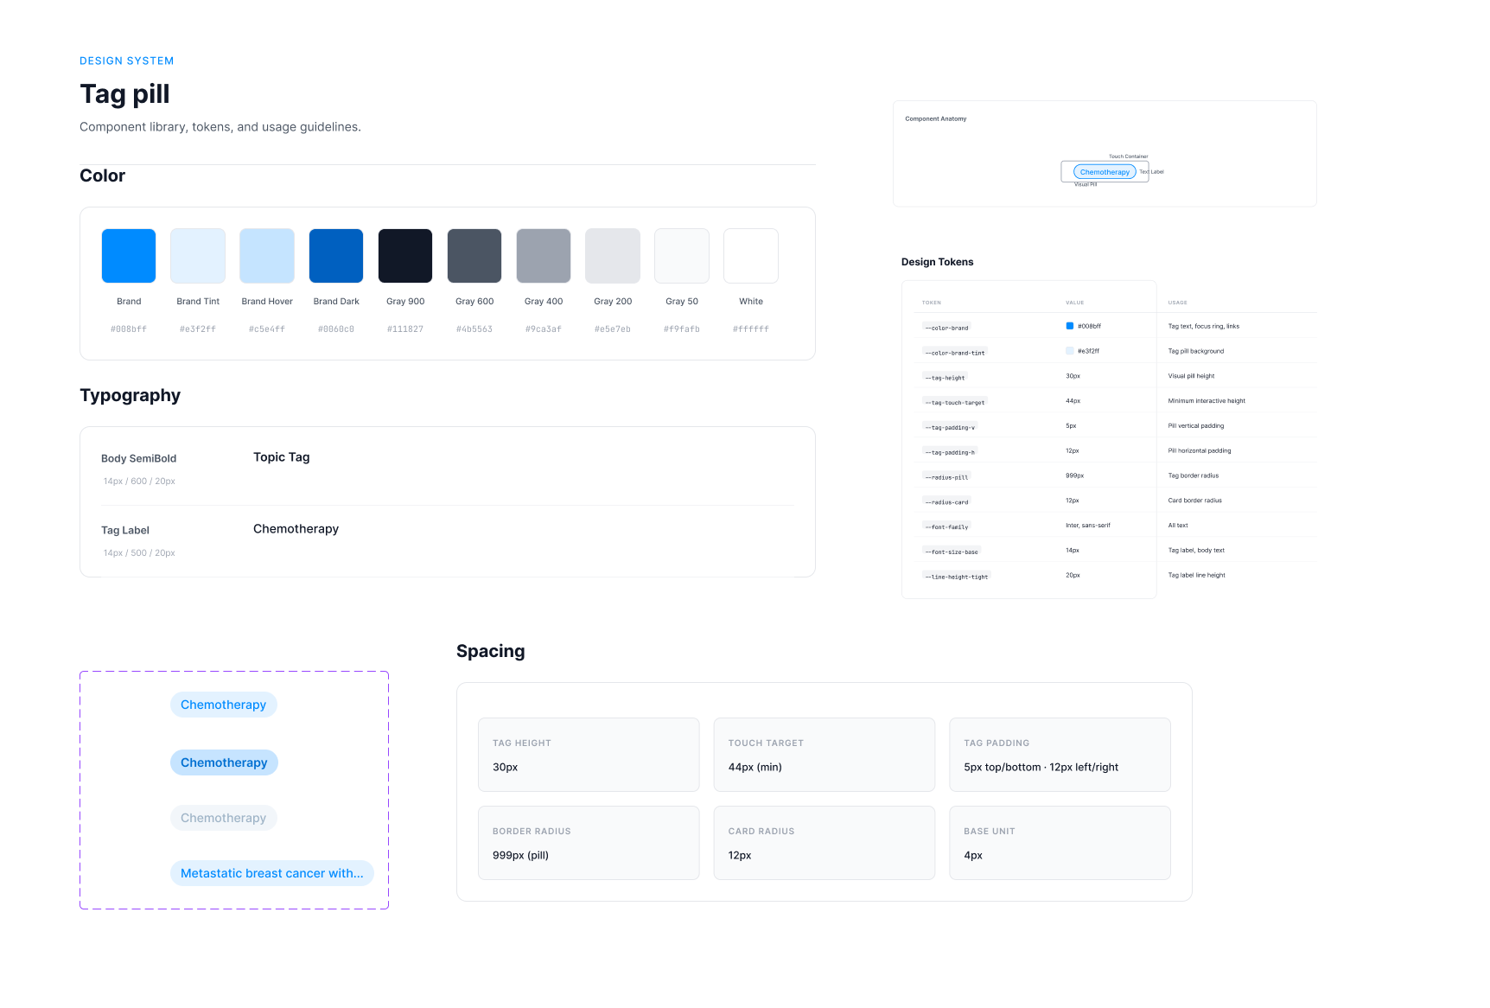Click the White color swatch
The height and width of the screenshot is (1008, 1490).
pyautogui.click(x=751, y=256)
